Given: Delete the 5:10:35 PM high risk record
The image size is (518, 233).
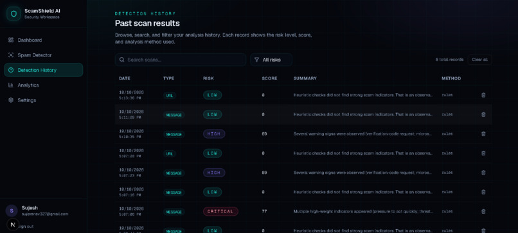Looking at the screenshot, I should (x=483, y=134).
